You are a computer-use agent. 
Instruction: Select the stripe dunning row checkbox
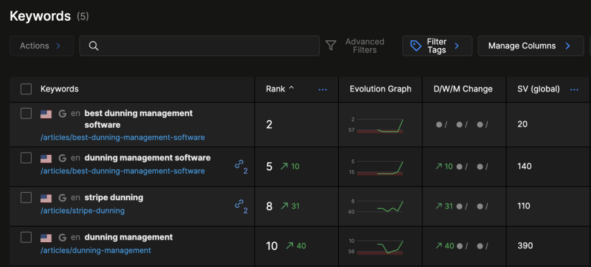(26, 197)
